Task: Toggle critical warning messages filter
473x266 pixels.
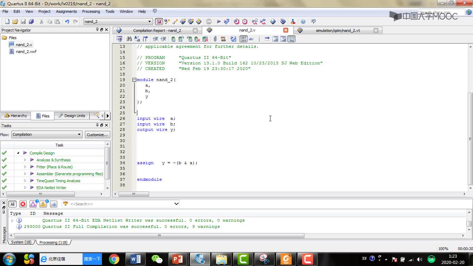Action: [x=33, y=204]
